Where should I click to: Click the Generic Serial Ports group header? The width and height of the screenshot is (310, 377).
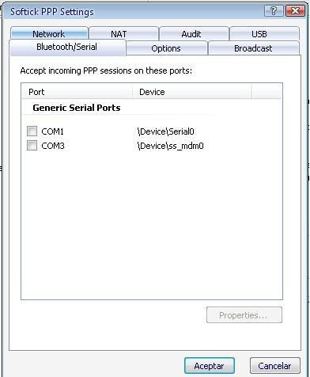coord(77,108)
